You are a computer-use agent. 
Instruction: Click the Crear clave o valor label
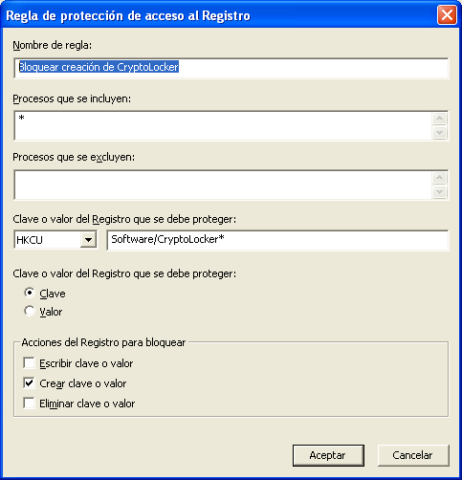(83, 383)
